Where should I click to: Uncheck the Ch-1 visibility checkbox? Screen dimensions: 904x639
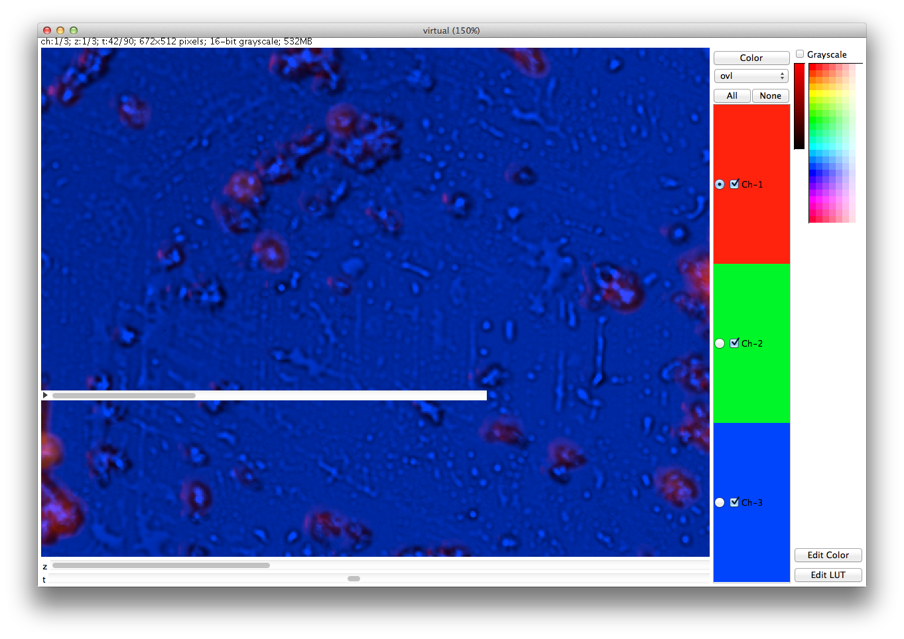click(734, 184)
